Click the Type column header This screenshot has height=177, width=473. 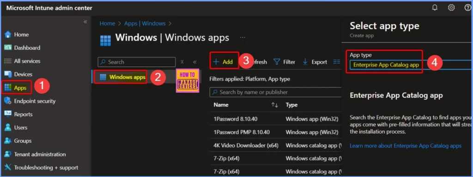click(292, 105)
